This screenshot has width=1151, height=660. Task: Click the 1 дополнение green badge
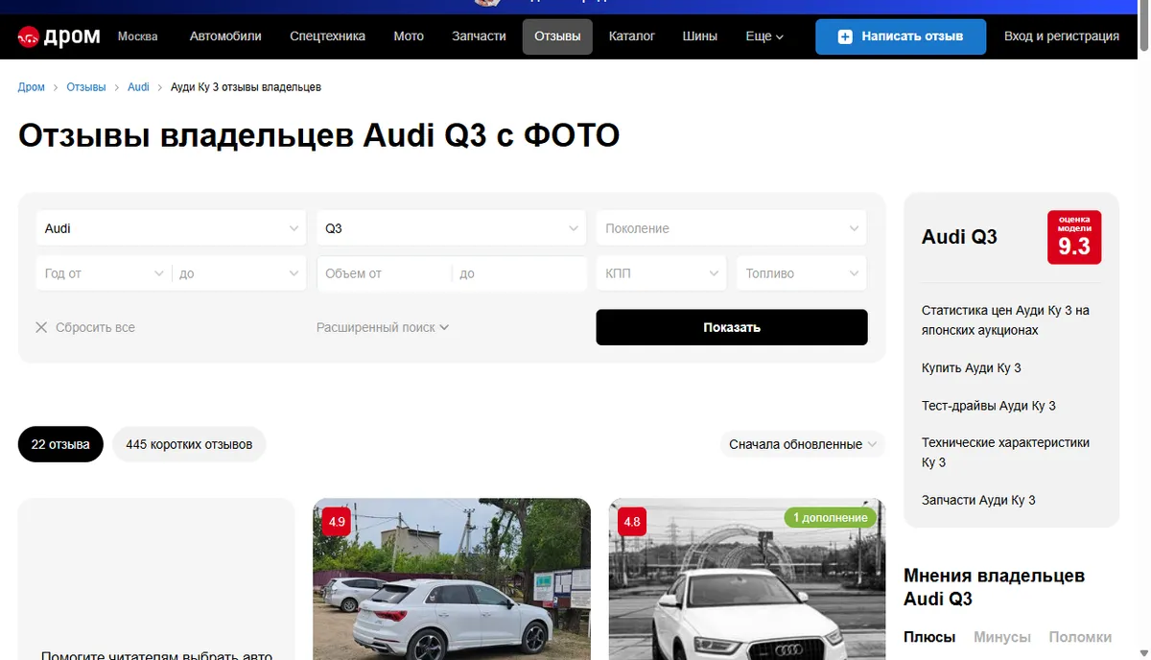click(x=831, y=517)
